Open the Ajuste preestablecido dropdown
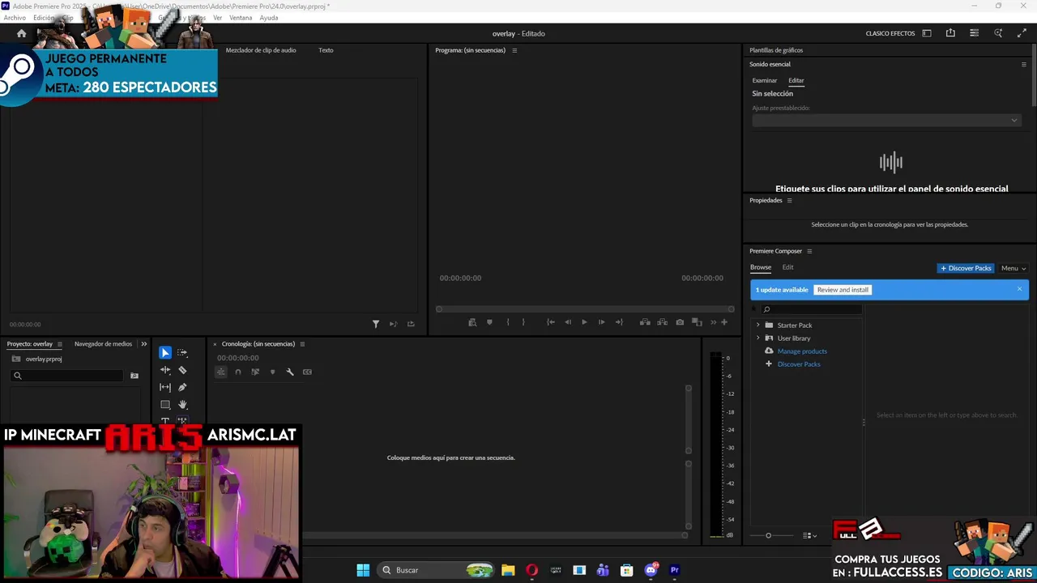This screenshot has width=1037, height=583. click(x=886, y=120)
